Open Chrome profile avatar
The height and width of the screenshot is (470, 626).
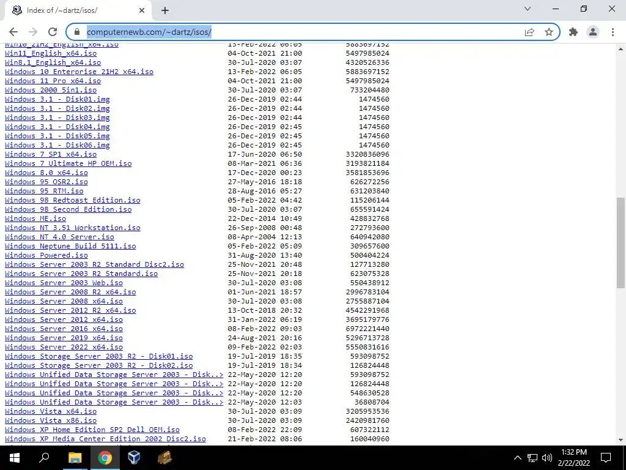(593, 32)
